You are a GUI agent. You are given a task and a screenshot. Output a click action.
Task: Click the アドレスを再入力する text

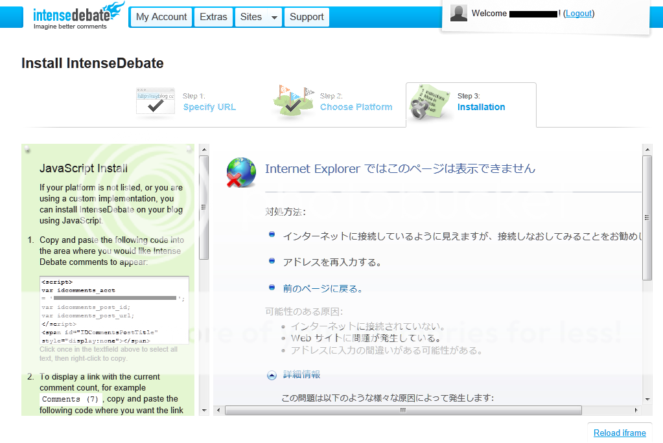tap(332, 262)
